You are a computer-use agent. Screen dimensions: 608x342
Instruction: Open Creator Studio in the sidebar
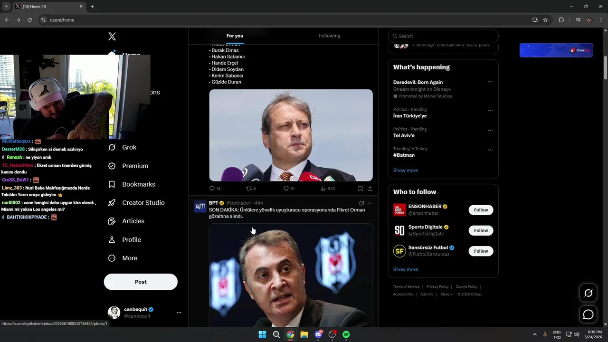coord(136,203)
